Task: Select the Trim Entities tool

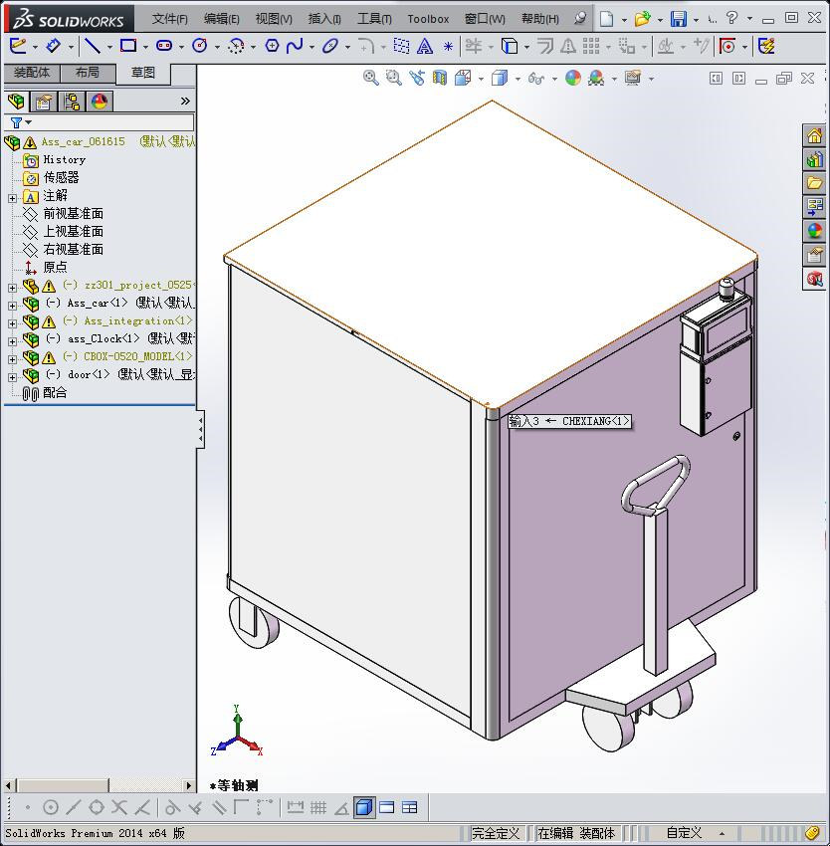Action: [x=474, y=46]
